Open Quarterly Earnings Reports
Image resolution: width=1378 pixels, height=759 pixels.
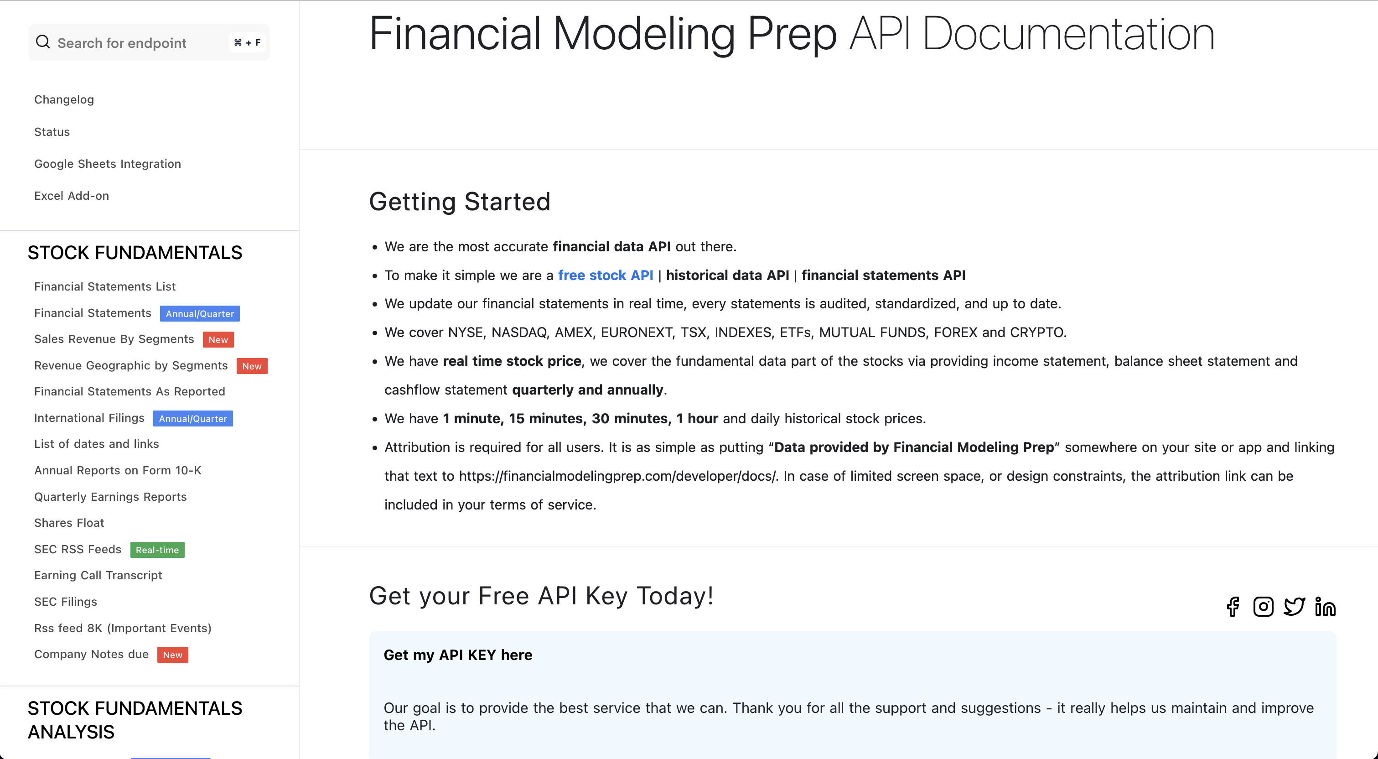110,497
